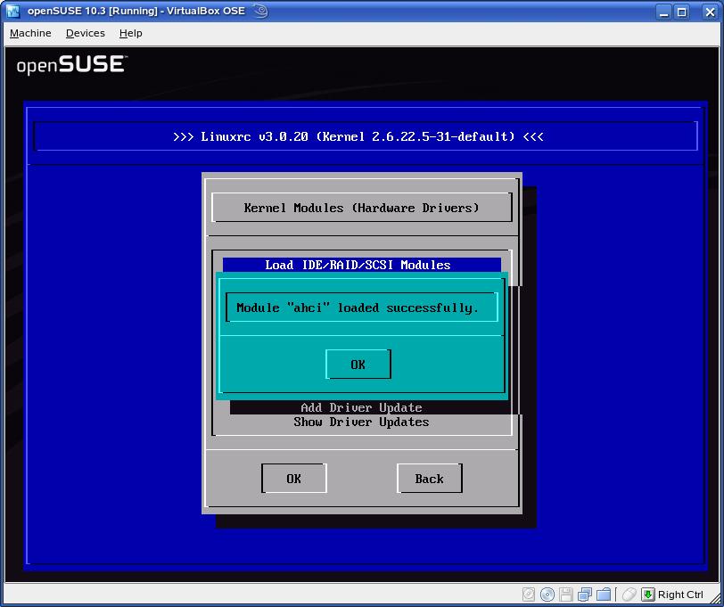Click the floppy disk status icon

point(566,594)
